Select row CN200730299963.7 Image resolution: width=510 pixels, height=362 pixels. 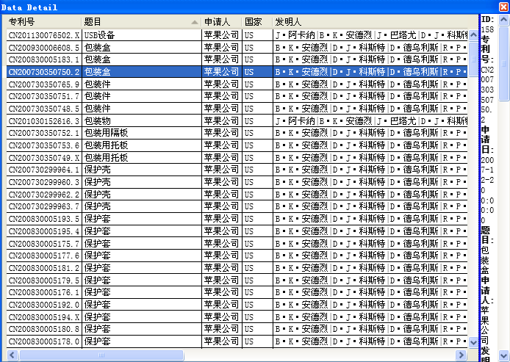pyautogui.click(x=237, y=206)
